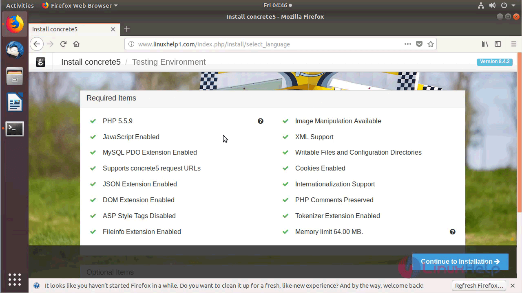
Task: Save page to Pocket
Action: (419, 44)
